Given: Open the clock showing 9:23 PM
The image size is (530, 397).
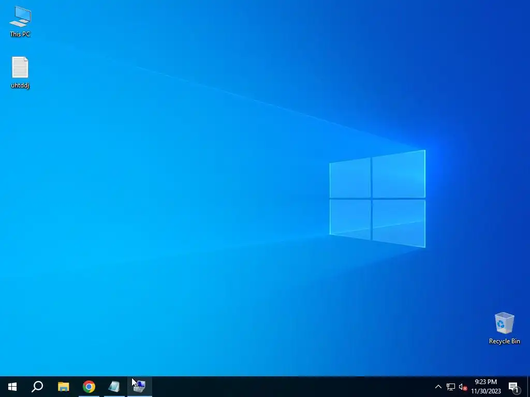Looking at the screenshot, I should pos(485,387).
